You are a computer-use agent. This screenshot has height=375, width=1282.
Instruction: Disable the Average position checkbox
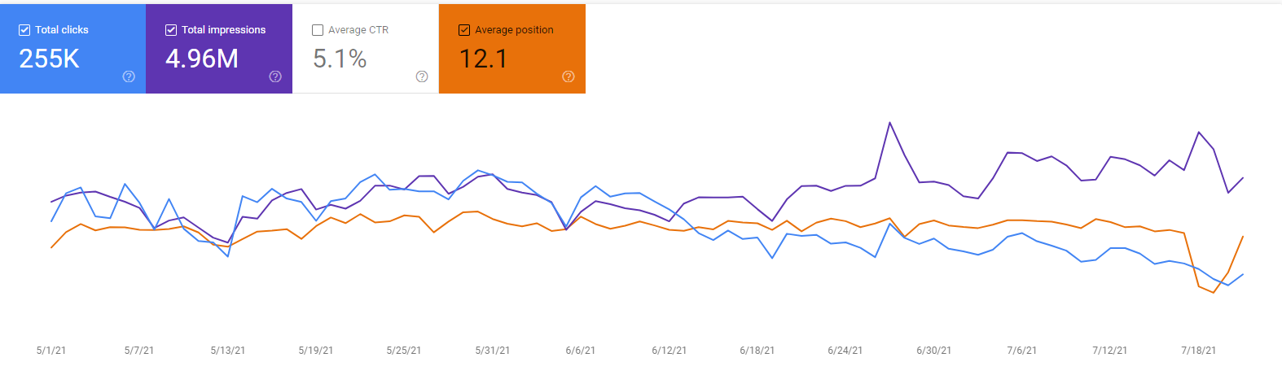[464, 30]
